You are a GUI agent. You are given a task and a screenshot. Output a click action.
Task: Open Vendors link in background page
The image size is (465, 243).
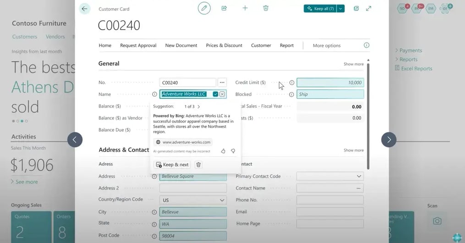point(55,37)
